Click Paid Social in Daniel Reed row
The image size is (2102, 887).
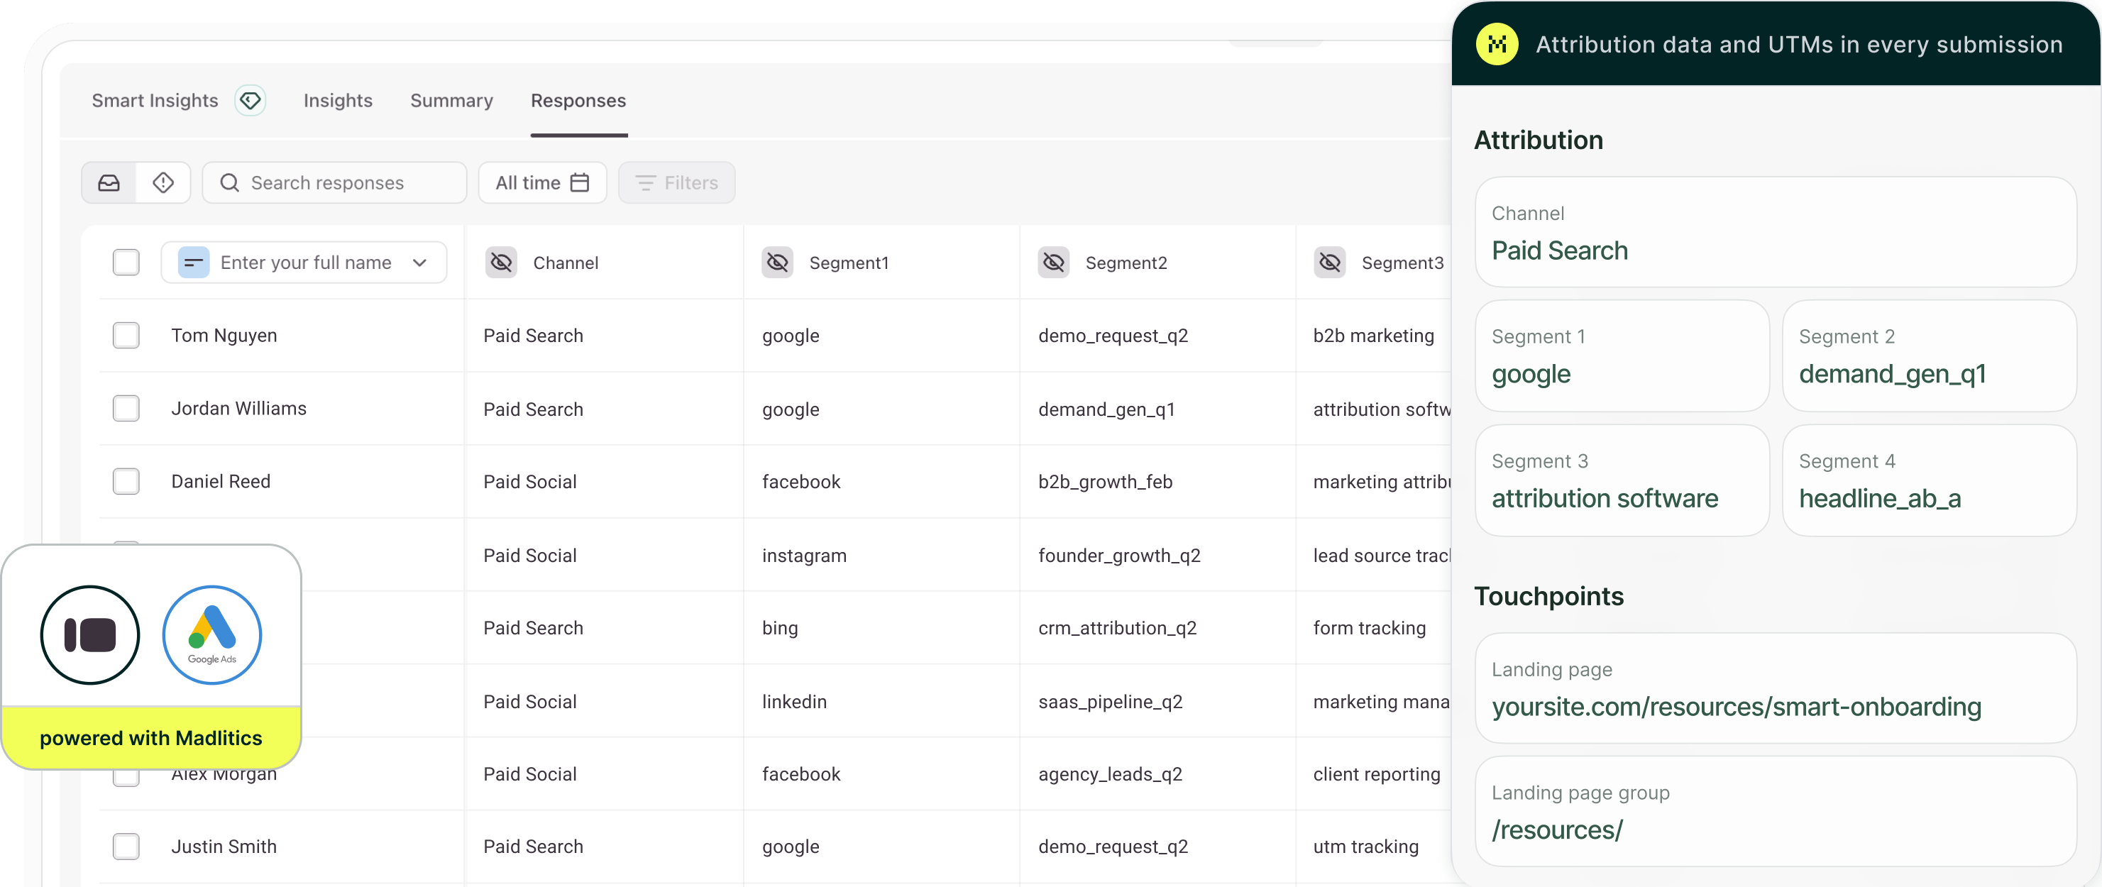529,483
